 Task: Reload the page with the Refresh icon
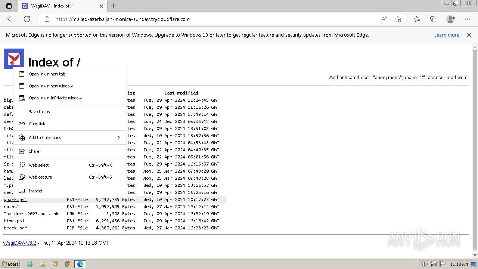coord(27,19)
